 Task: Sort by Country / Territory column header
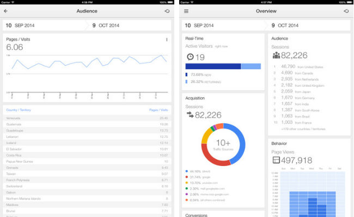click(19, 110)
